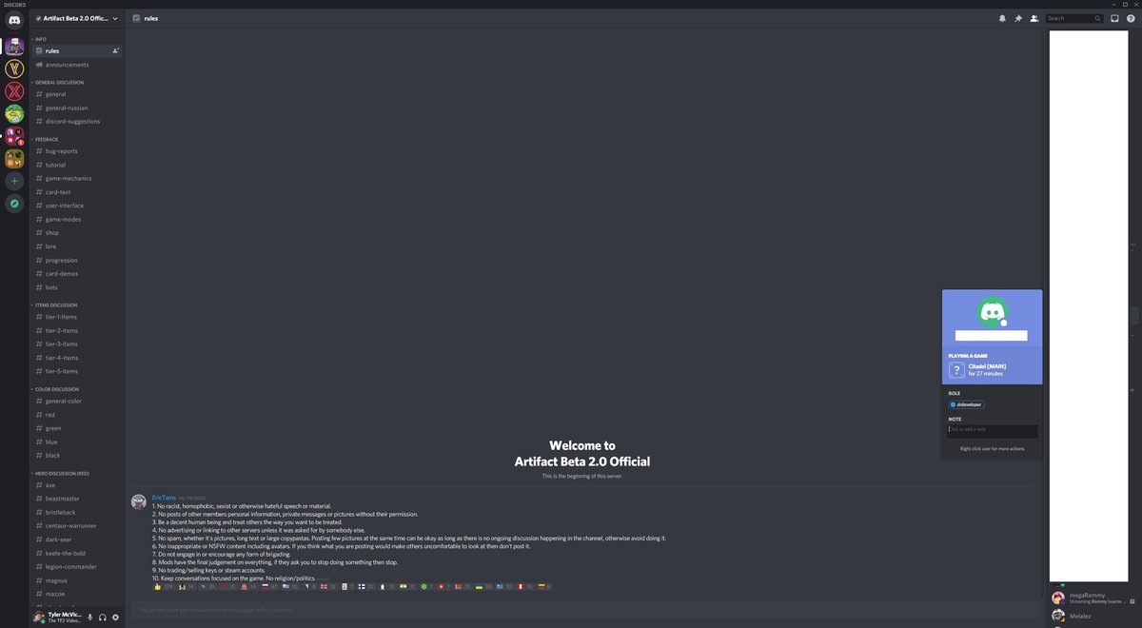Go to the bug-reports channel
The width and height of the screenshot is (1142, 628).
point(62,151)
